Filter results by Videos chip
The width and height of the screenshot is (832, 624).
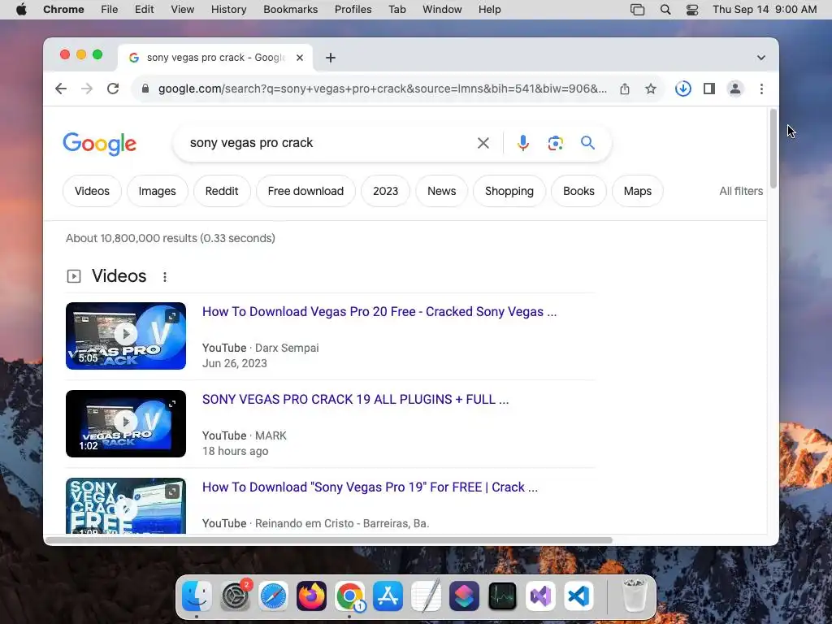coord(92,191)
